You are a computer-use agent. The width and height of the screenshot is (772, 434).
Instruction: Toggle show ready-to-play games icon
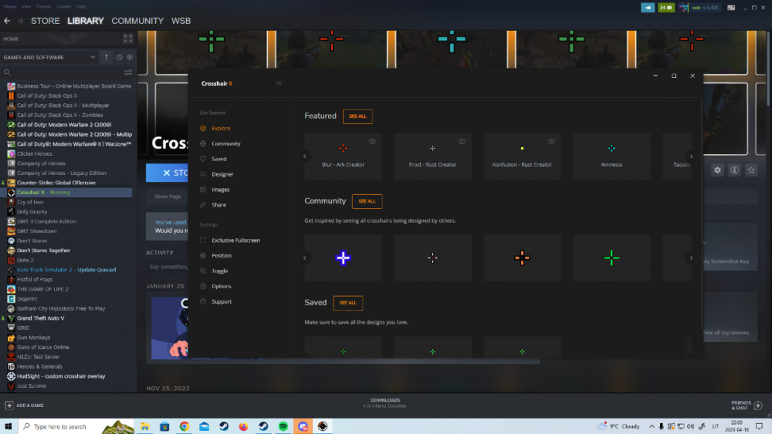click(130, 57)
